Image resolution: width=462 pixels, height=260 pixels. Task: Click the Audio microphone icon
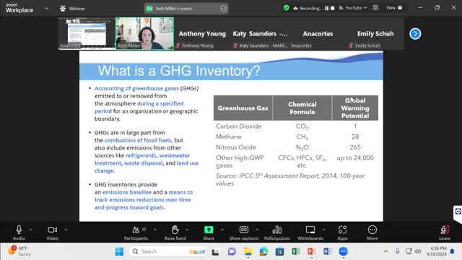[19, 230]
